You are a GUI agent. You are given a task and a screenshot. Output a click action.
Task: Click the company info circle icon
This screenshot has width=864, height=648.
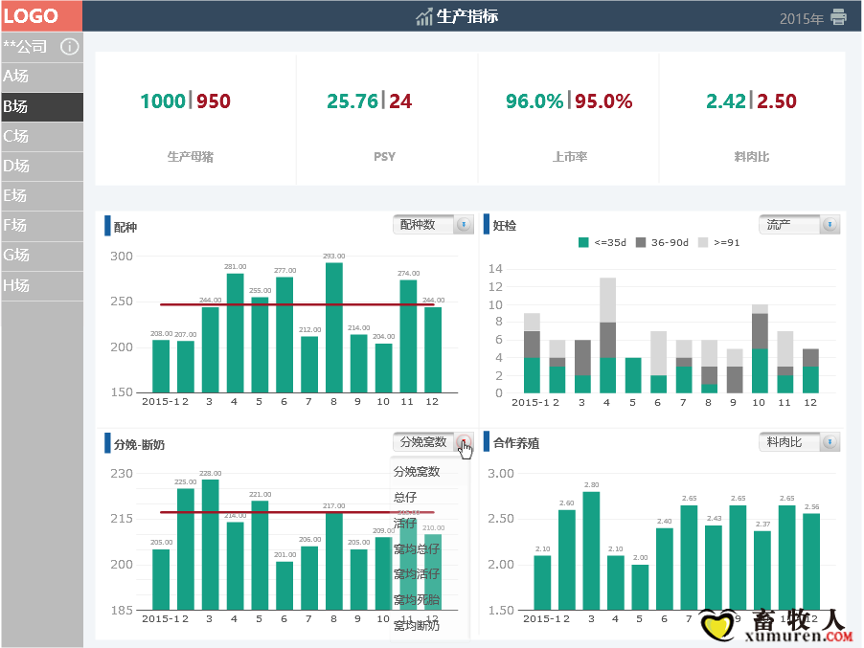point(69,46)
